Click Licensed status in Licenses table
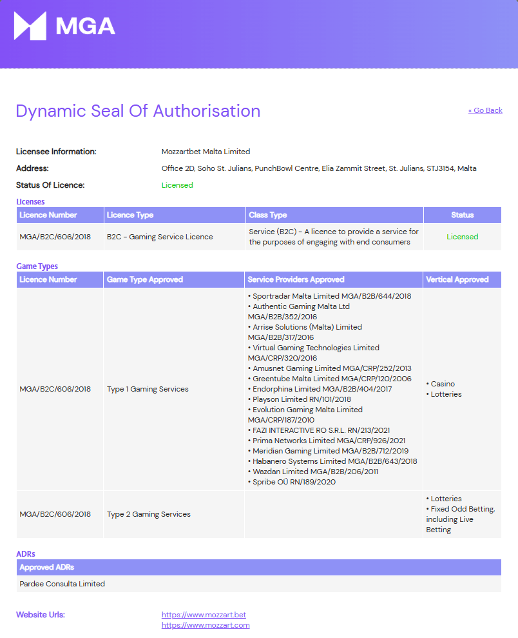 [463, 236]
